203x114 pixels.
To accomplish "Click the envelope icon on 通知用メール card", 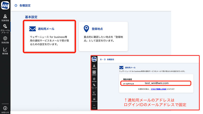I will pos(32,29).
